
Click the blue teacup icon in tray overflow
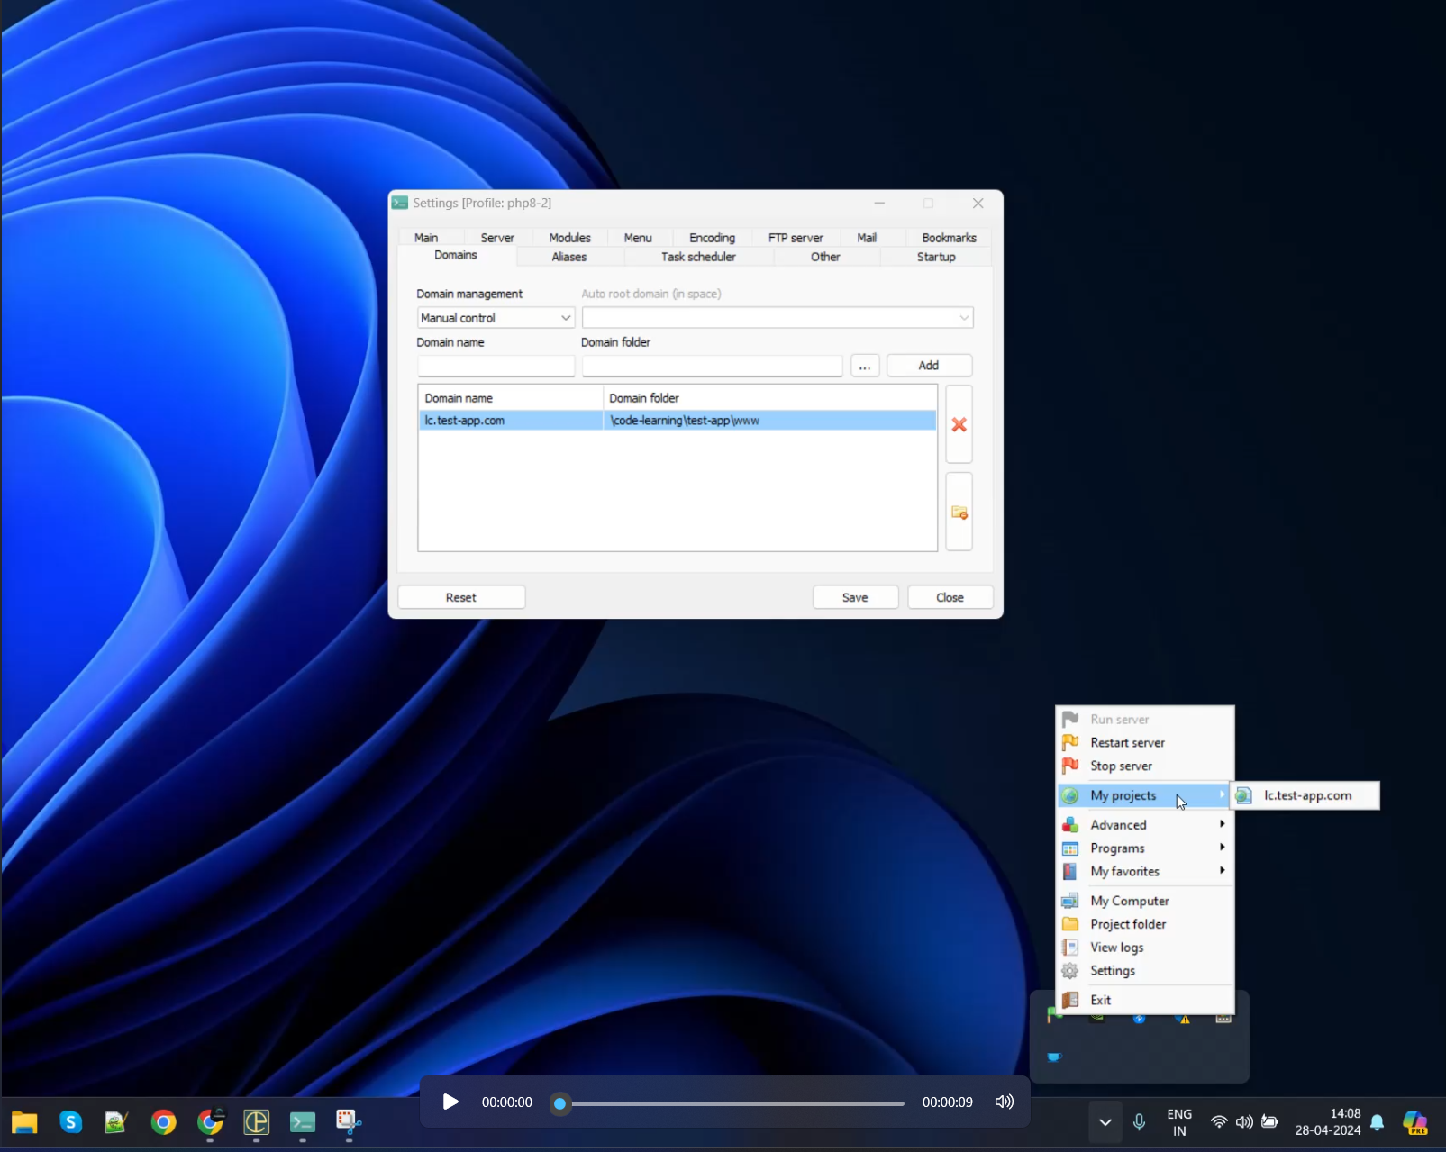point(1054,1057)
